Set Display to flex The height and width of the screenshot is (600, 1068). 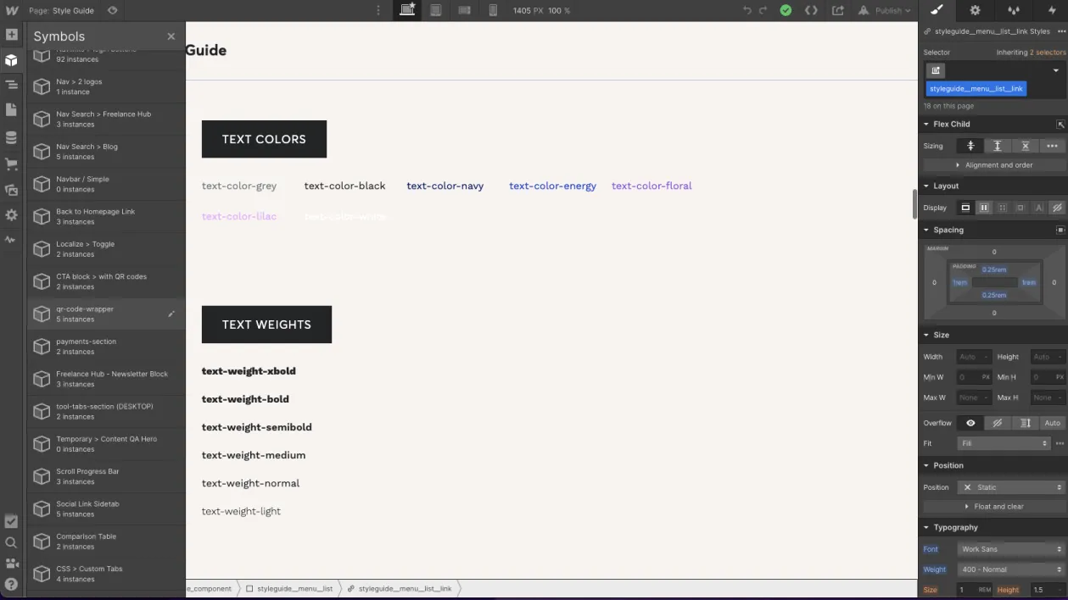coord(982,207)
